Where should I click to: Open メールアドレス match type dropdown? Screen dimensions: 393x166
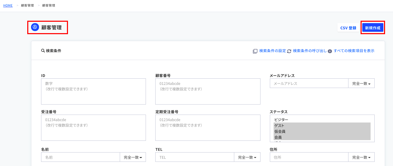pyautogui.click(x=361, y=84)
